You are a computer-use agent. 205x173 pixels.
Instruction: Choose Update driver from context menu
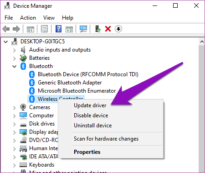[111, 105]
